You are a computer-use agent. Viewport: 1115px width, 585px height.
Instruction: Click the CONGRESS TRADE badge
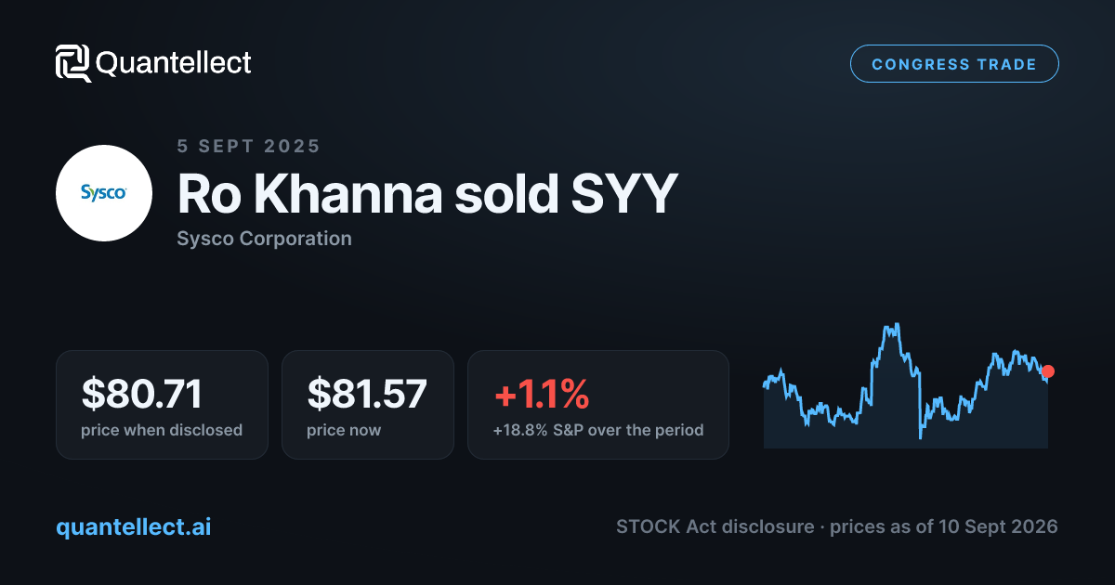pyautogui.click(x=954, y=64)
